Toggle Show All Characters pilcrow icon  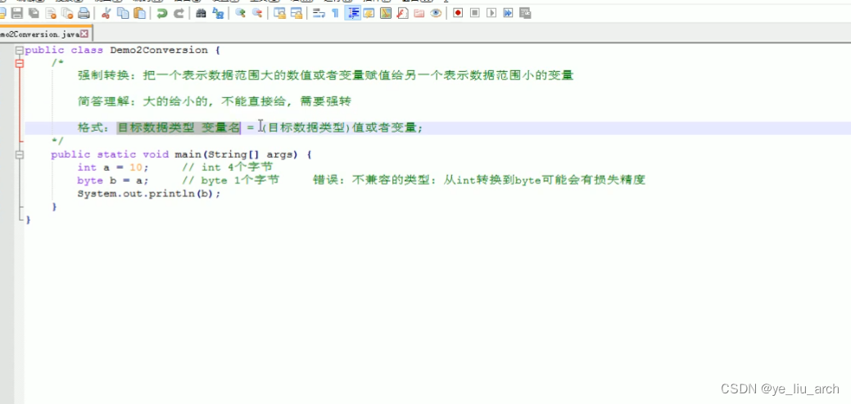point(336,13)
